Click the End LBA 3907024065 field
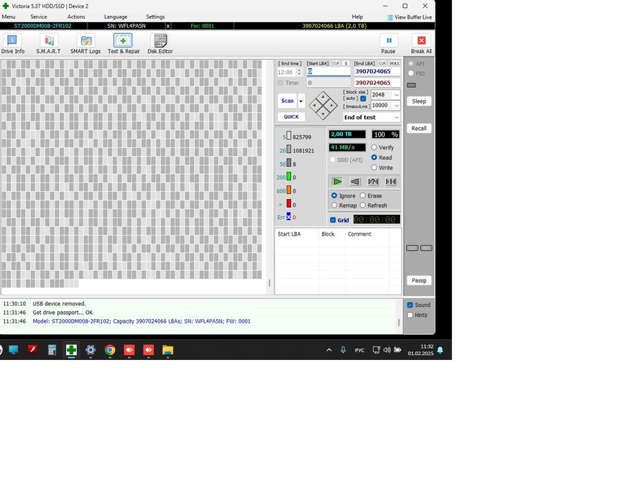 (x=377, y=71)
